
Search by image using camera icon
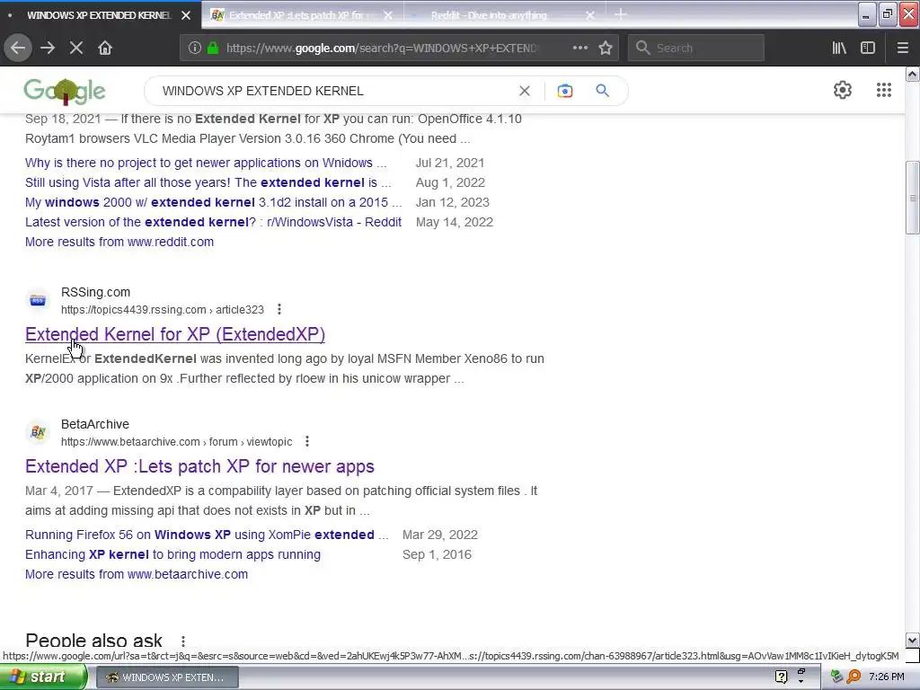[564, 91]
